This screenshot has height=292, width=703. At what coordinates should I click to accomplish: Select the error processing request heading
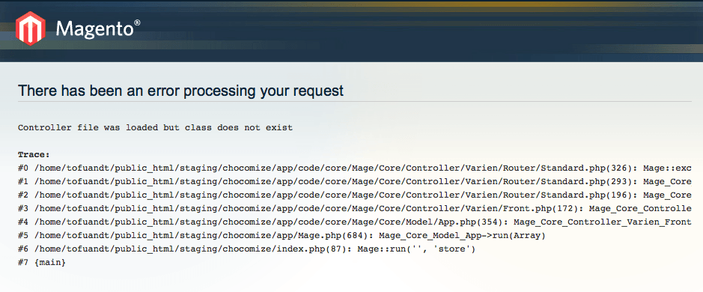click(x=180, y=91)
